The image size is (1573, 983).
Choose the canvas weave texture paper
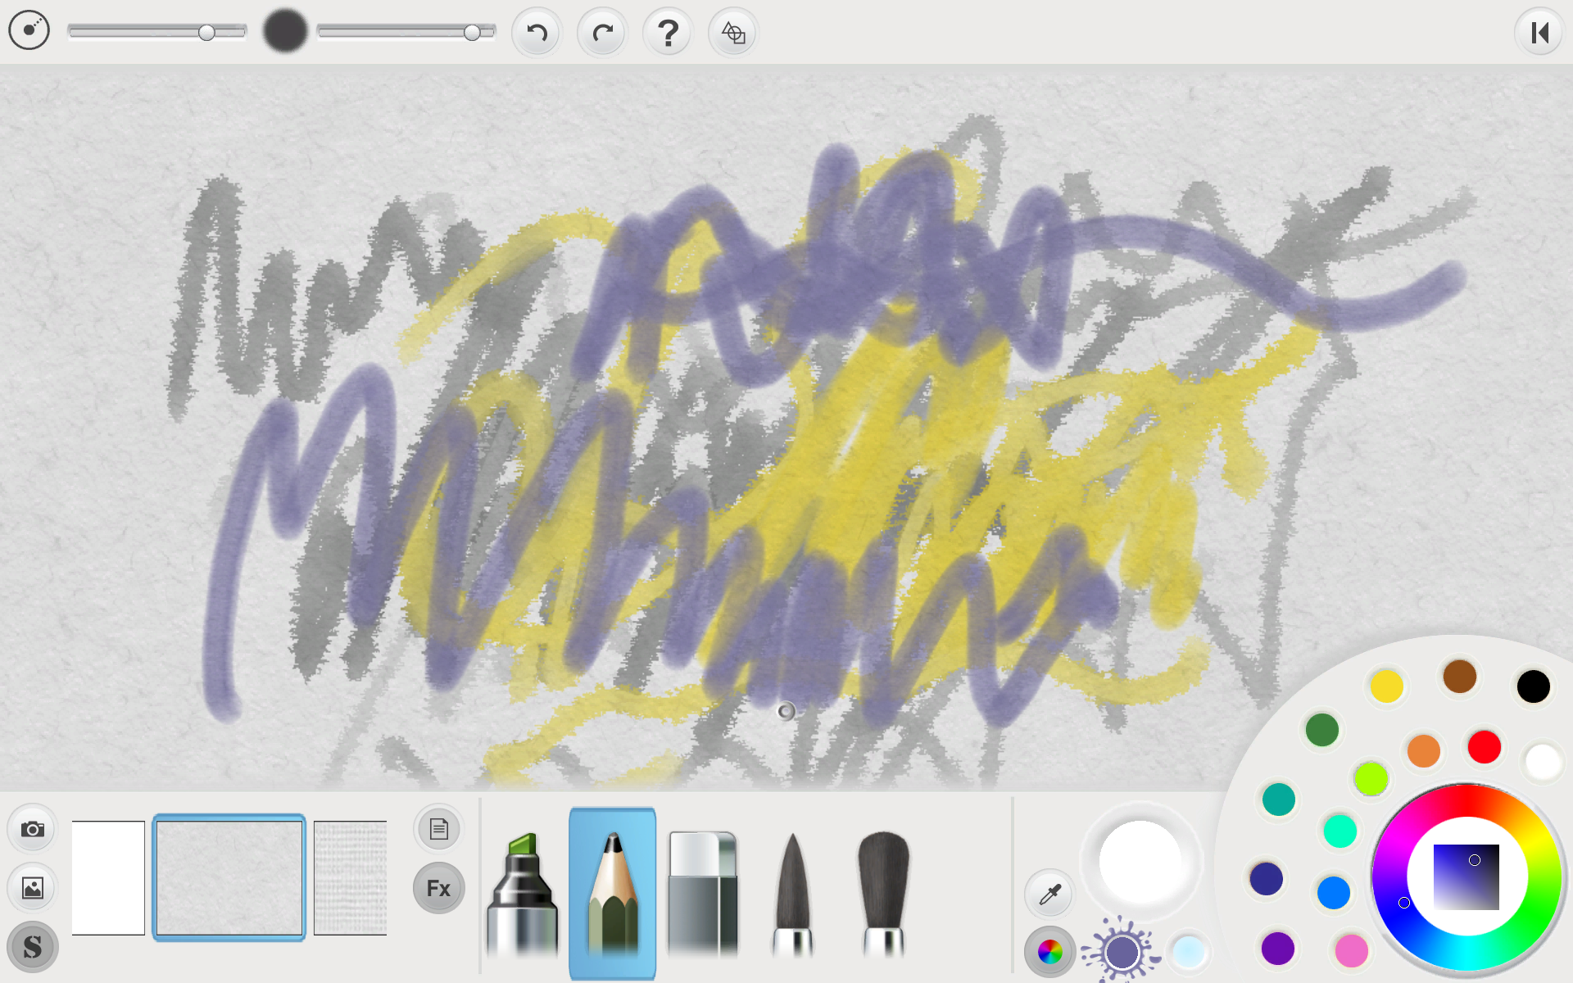[x=351, y=877]
